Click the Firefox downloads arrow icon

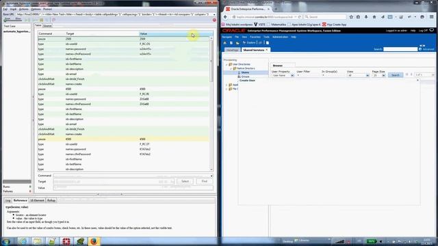[366, 17]
